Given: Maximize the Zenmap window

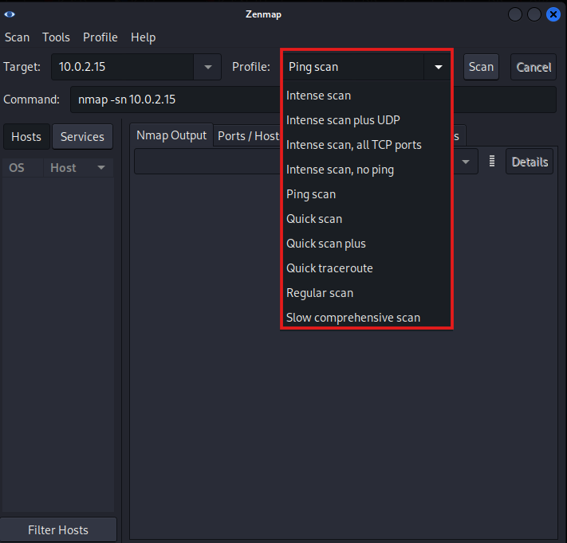Looking at the screenshot, I should coord(534,14).
